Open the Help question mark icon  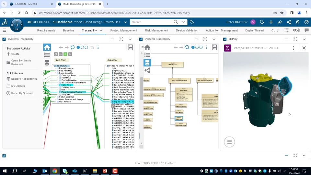306,22
